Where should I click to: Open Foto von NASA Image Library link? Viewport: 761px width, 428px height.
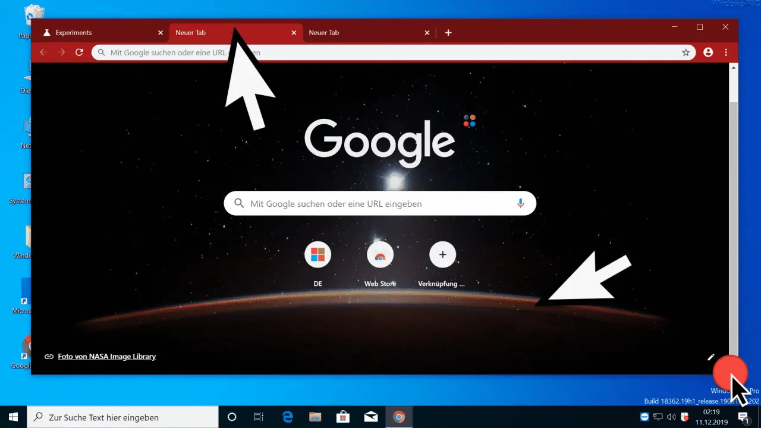[x=106, y=357]
